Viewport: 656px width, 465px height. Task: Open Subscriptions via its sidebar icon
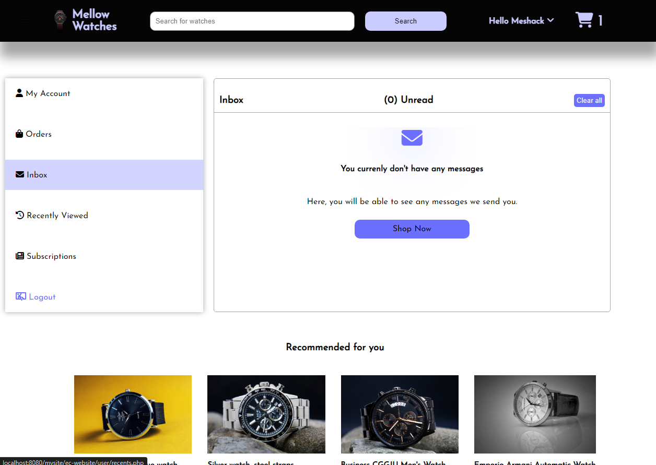pos(19,255)
